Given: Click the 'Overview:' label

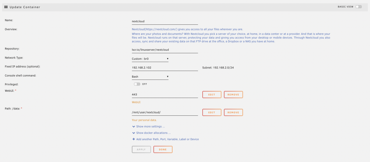Looking at the screenshot, I should [11, 29].
